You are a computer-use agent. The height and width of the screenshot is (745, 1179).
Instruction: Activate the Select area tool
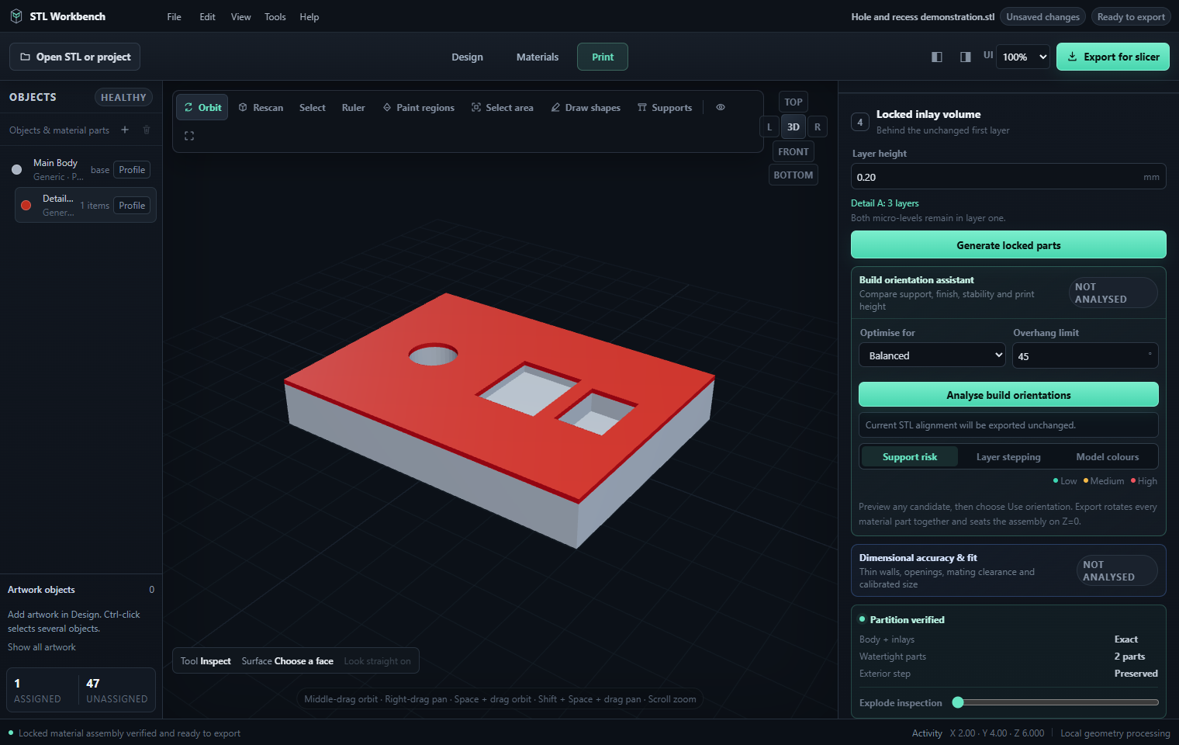[x=503, y=107]
